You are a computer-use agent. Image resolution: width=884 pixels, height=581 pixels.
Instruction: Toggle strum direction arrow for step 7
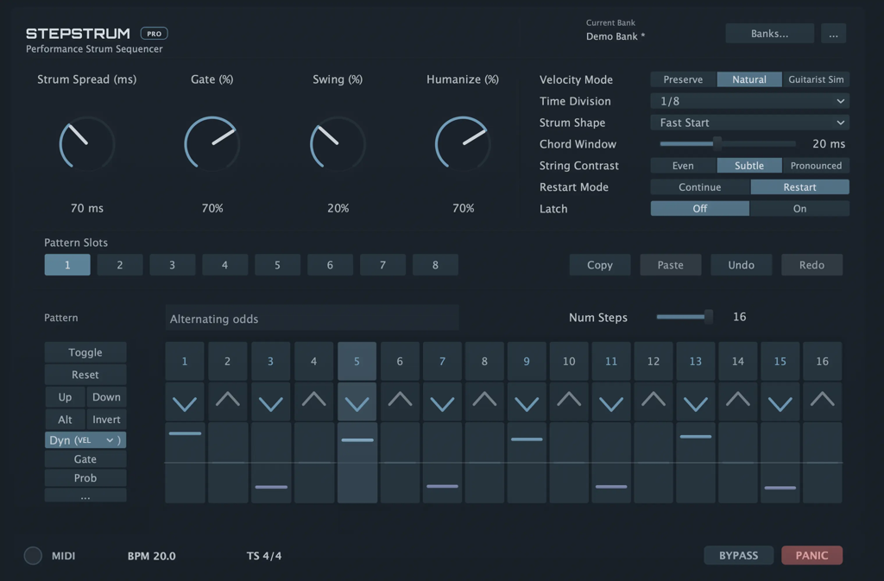pos(442,401)
